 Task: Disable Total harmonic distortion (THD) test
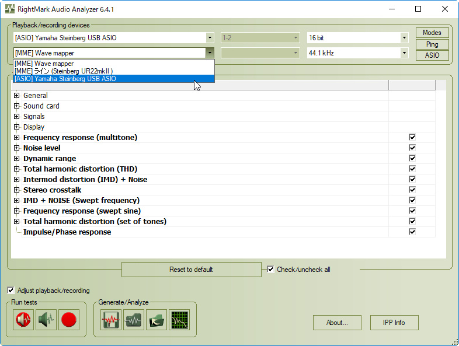tap(412, 169)
